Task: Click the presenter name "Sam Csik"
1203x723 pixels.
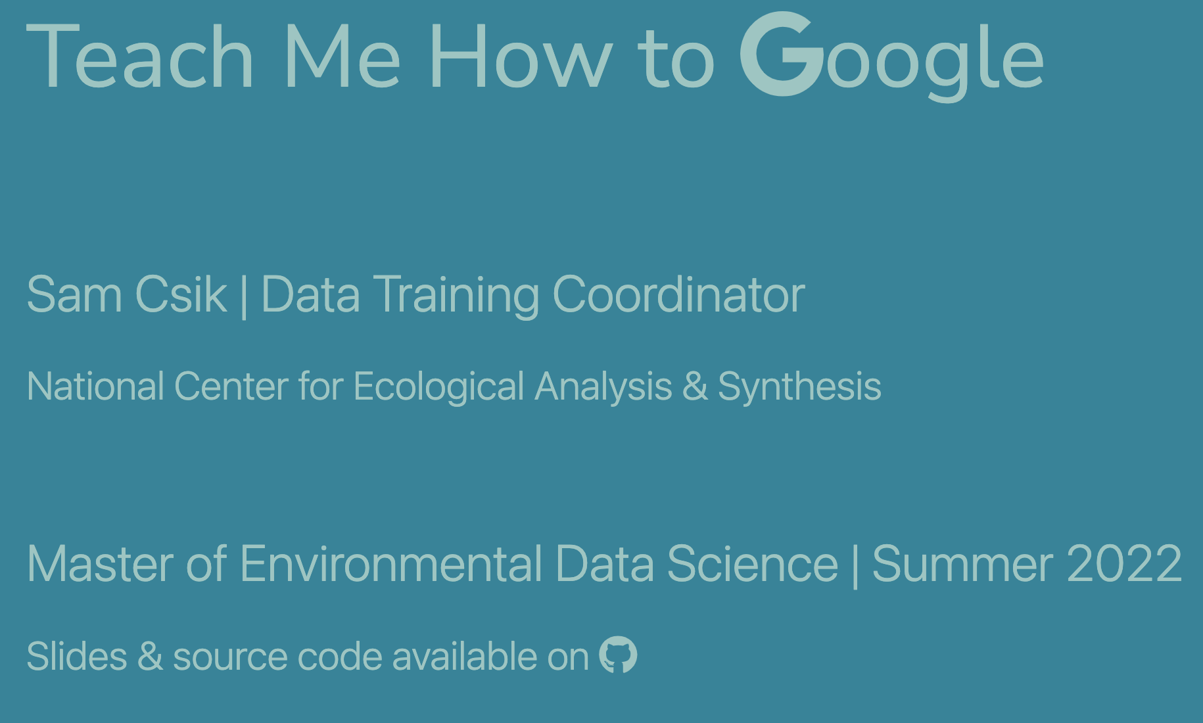Action: pos(127,294)
